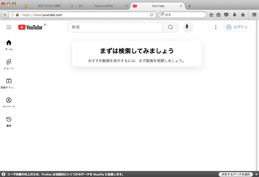
Task: Close the 安全ではない接続 tab
Action: (x=72, y=6)
